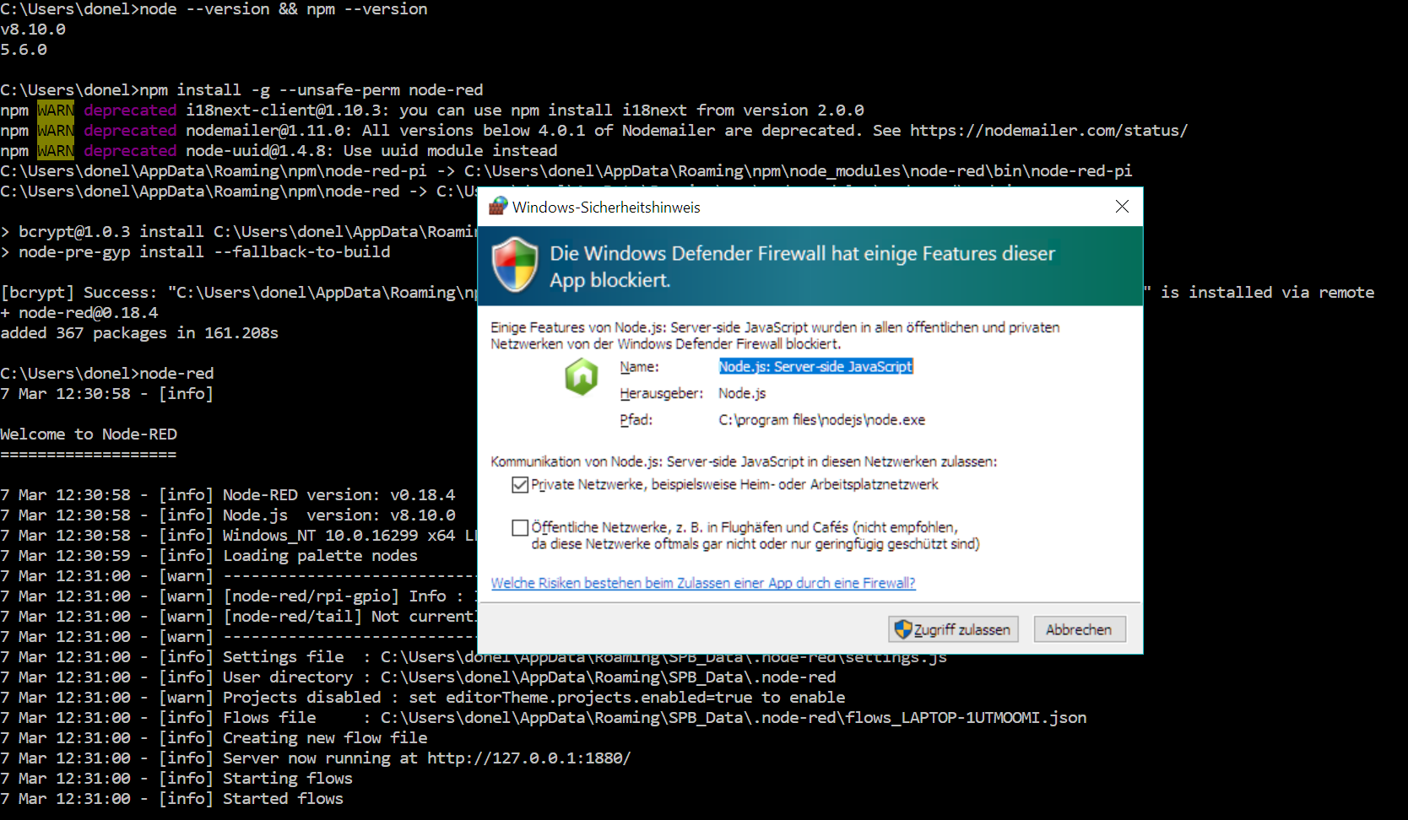The image size is (1408, 820).
Task: Click the 'Started flows' terminal line
Action: (x=172, y=799)
